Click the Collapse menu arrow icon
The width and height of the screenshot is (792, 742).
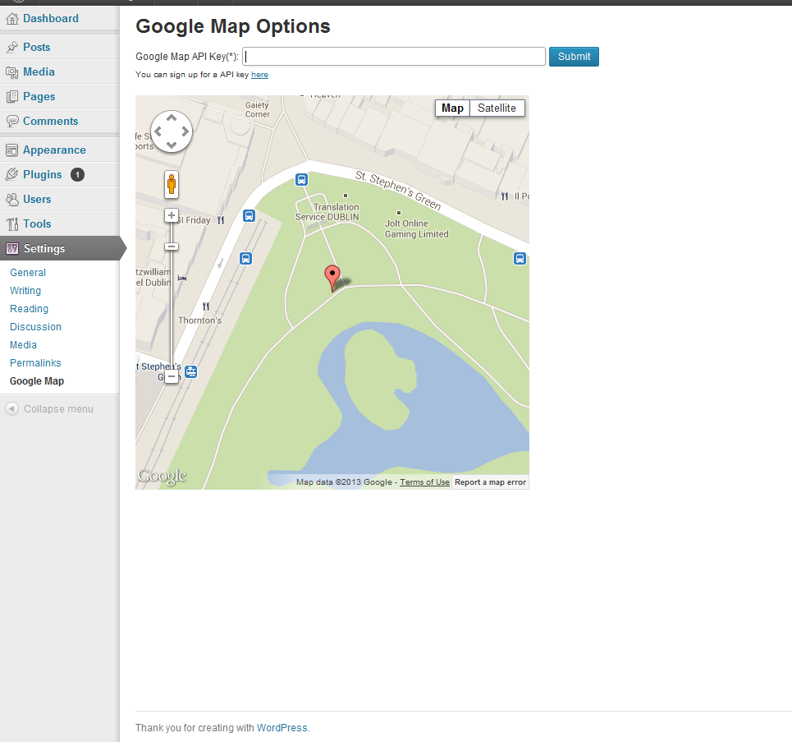12,408
